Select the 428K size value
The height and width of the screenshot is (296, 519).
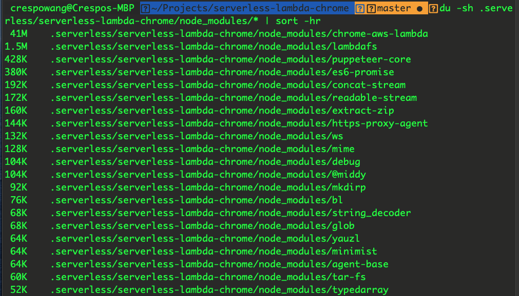coord(16,59)
